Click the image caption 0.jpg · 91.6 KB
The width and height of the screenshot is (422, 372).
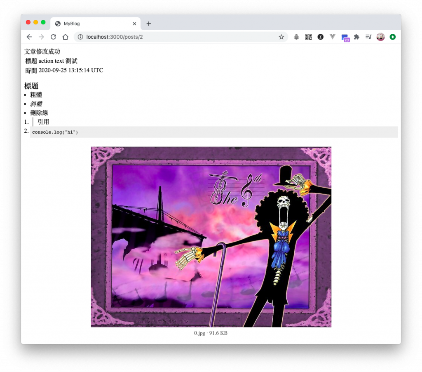pyautogui.click(x=211, y=333)
